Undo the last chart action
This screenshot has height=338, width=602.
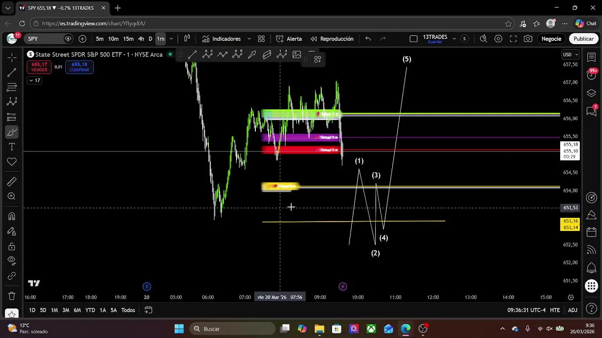point(368,39)
